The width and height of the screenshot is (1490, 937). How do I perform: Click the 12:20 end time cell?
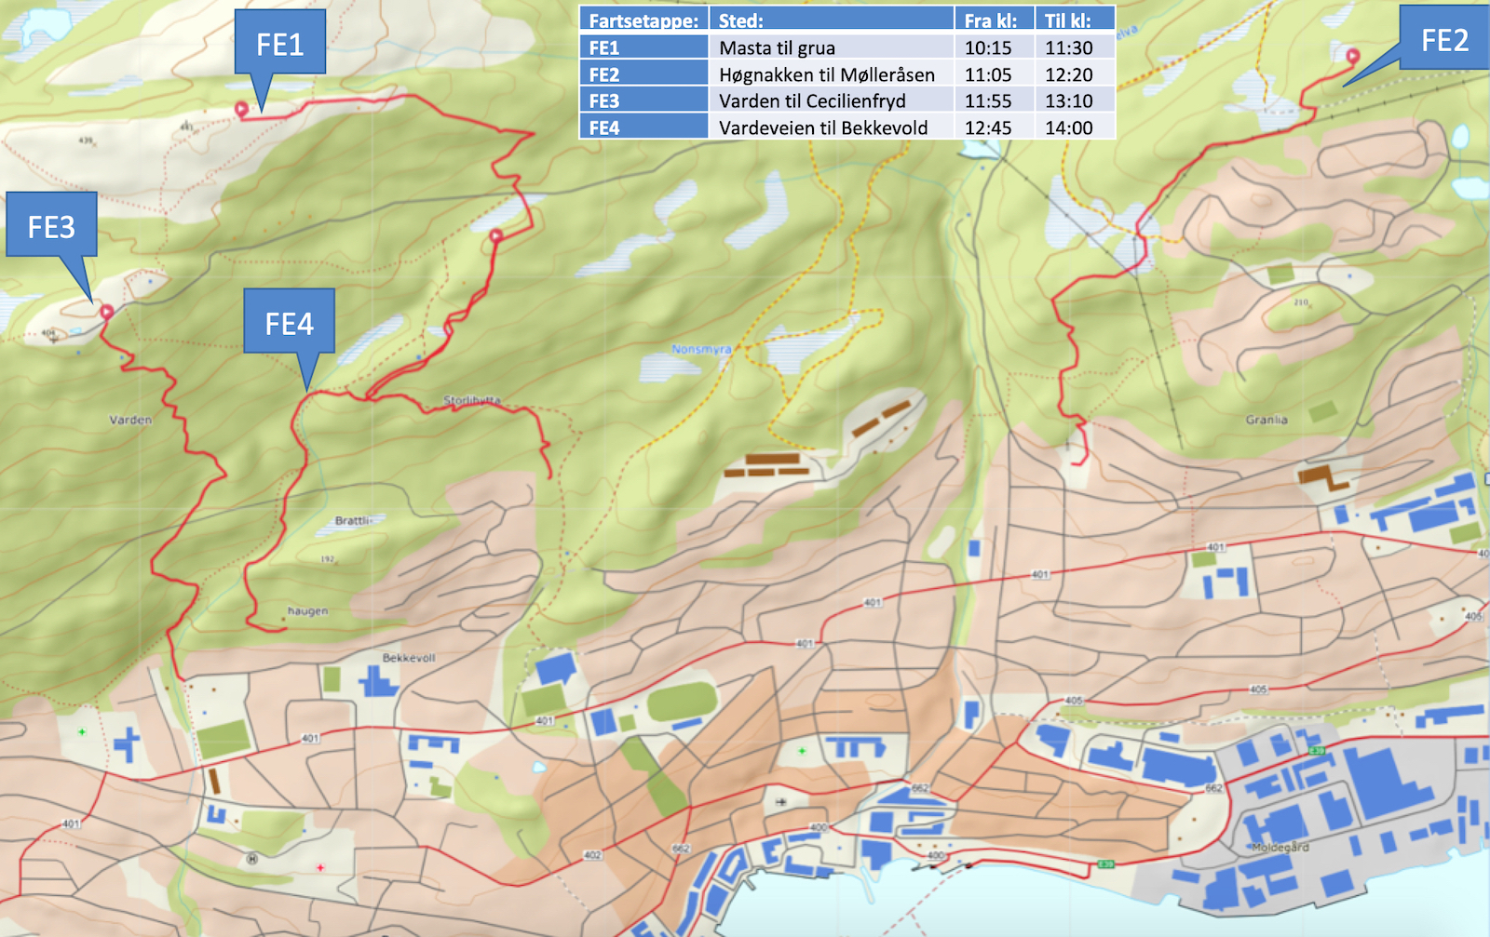tap(1075, 74)
